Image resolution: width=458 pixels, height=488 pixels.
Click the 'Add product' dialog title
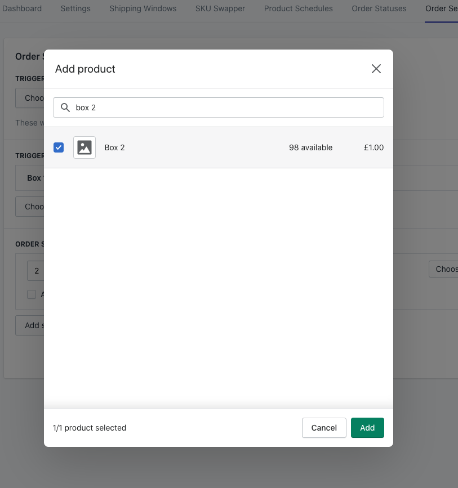[85, 69]
